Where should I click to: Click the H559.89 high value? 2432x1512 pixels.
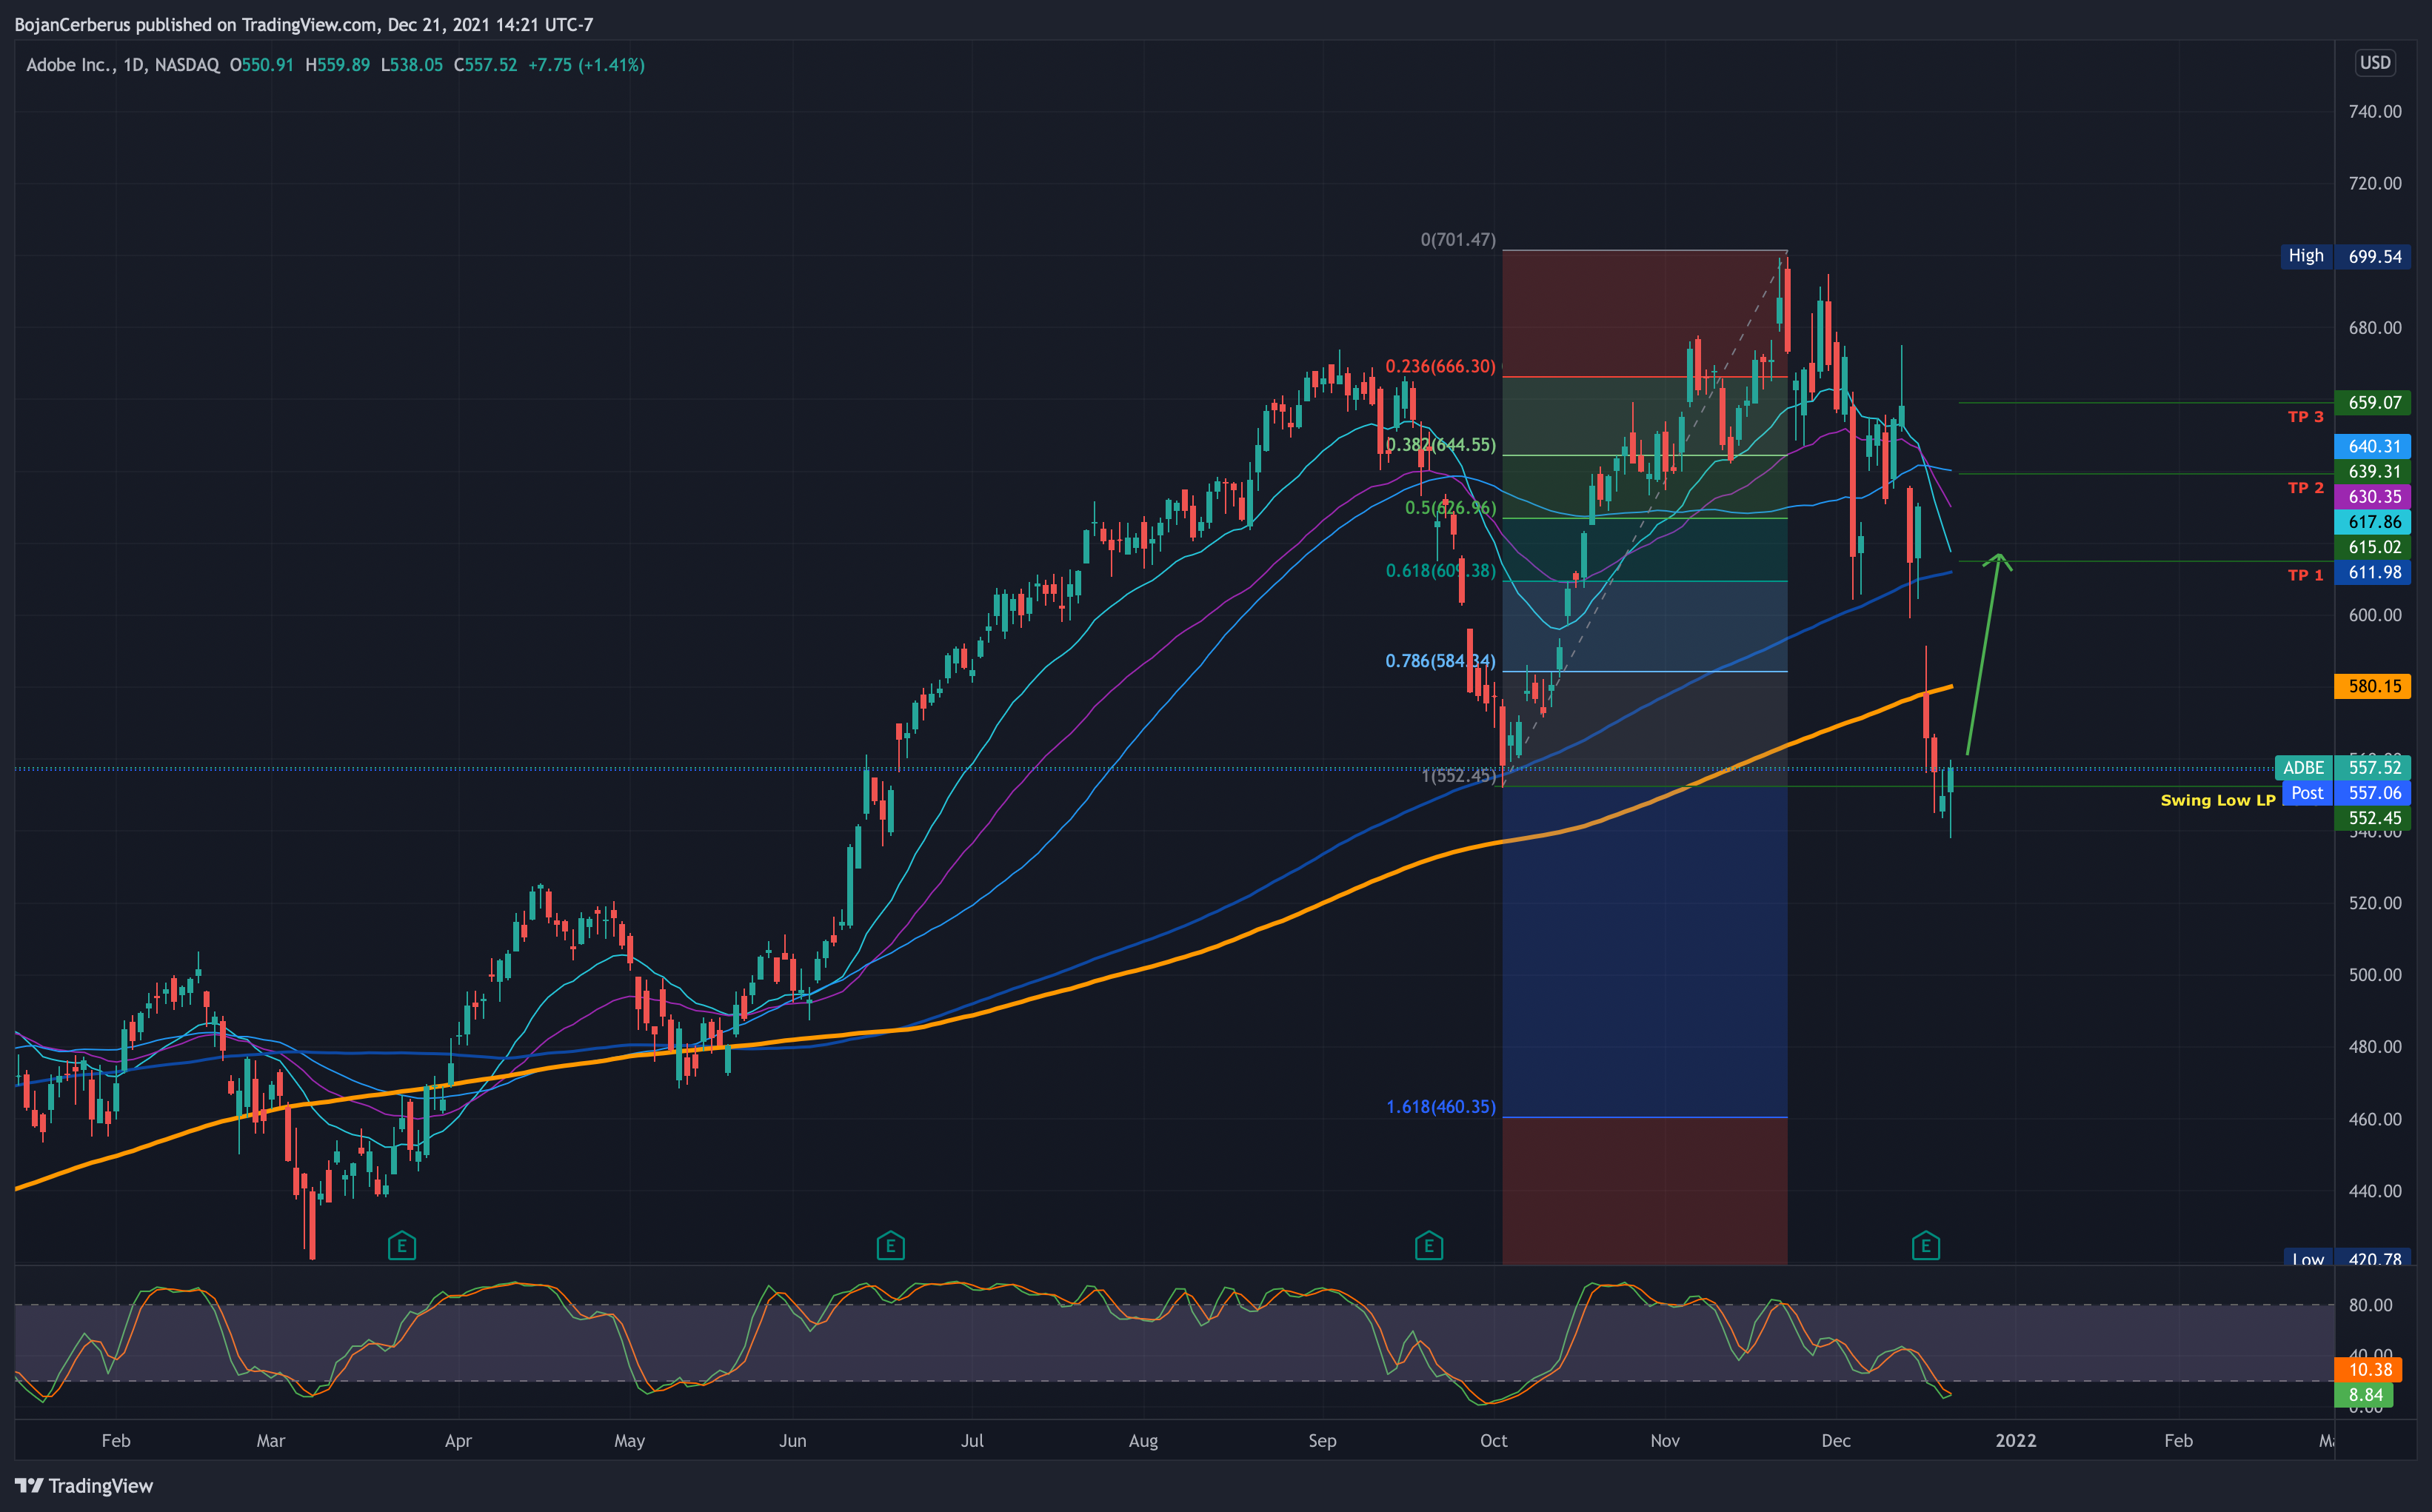click(337, 65)
